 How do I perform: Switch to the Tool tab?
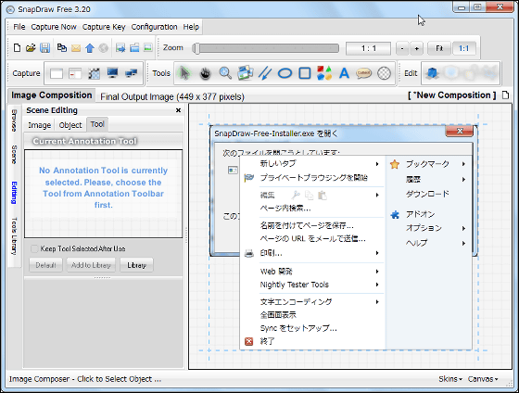click(x=97, y=124)
